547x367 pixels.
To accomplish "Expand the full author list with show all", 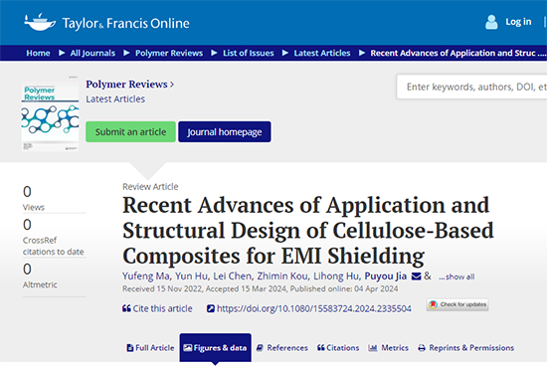I will (456, 276).
